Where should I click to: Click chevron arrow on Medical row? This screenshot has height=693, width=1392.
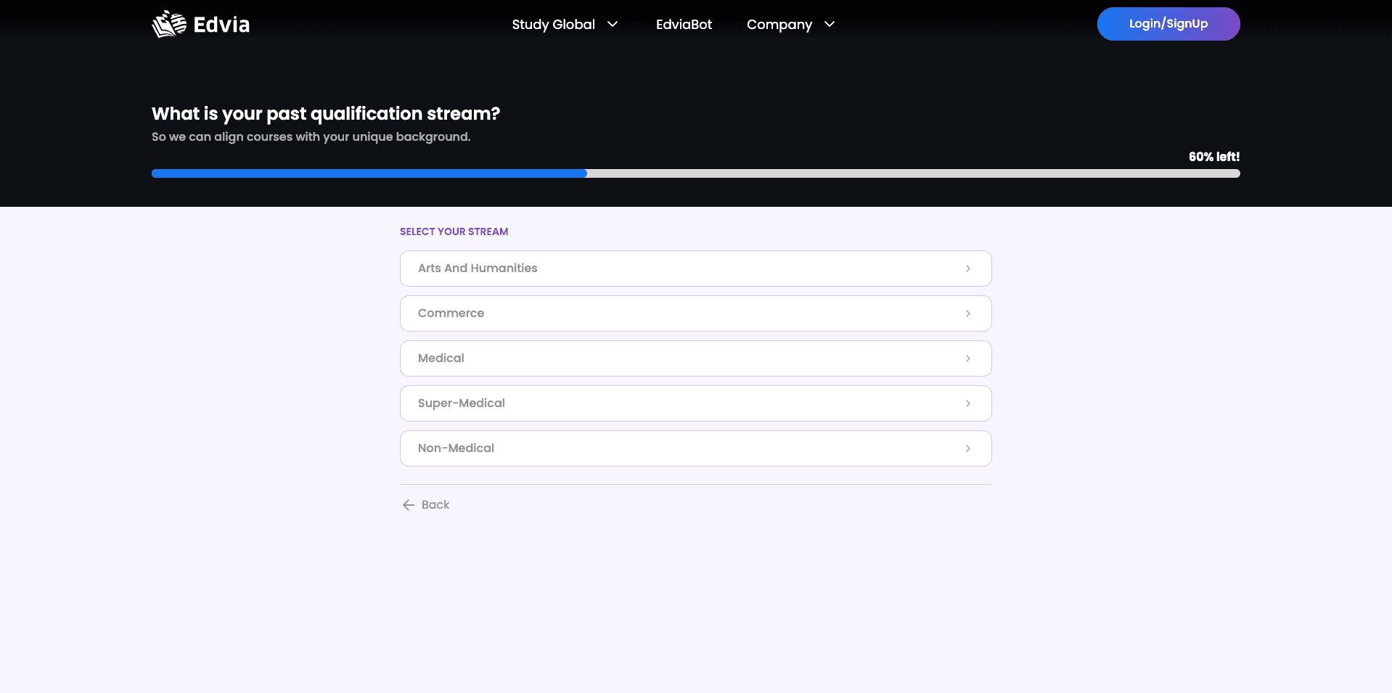pyautogui.click(x=968, y=358)
